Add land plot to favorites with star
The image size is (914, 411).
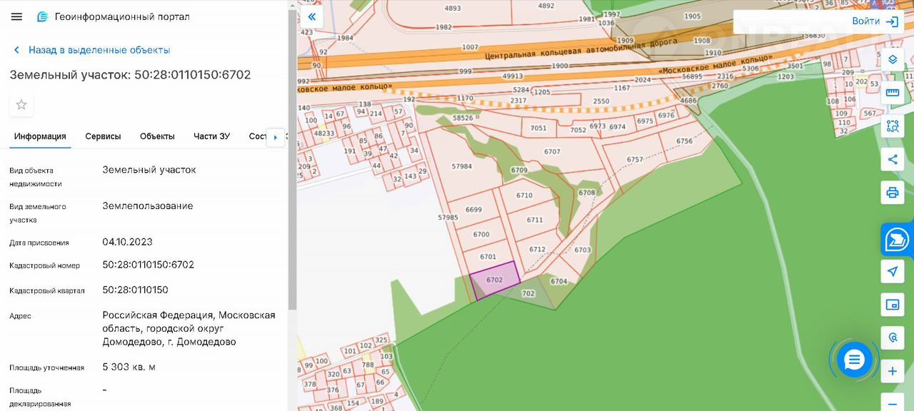[x=21, y=105]
